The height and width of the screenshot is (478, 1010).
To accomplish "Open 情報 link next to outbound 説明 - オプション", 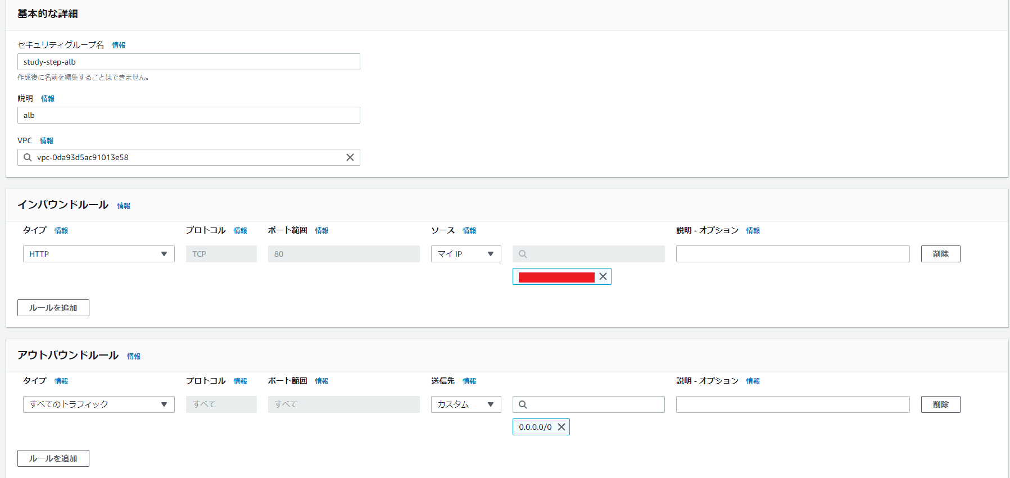I will click(753, 381).
